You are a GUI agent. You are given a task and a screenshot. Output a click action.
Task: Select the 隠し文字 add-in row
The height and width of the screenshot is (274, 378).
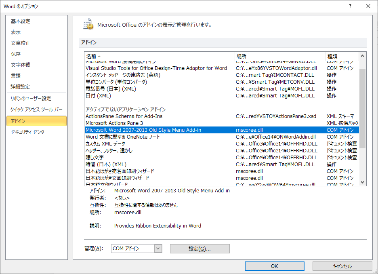(x=222, y=158)
